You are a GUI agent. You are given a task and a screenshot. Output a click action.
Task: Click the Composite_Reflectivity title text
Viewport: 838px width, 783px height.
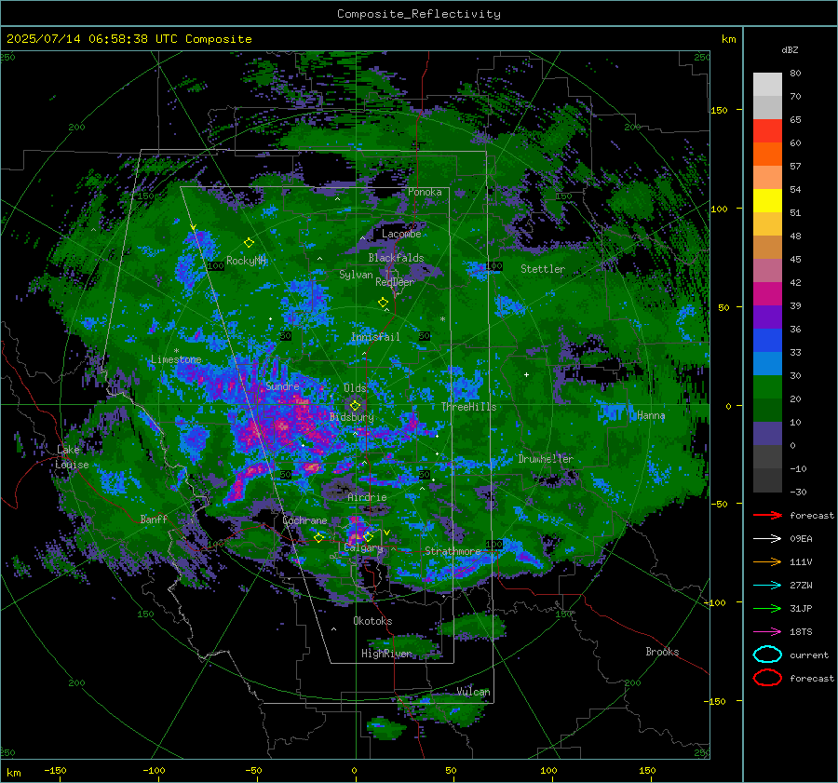click(418, 14)
